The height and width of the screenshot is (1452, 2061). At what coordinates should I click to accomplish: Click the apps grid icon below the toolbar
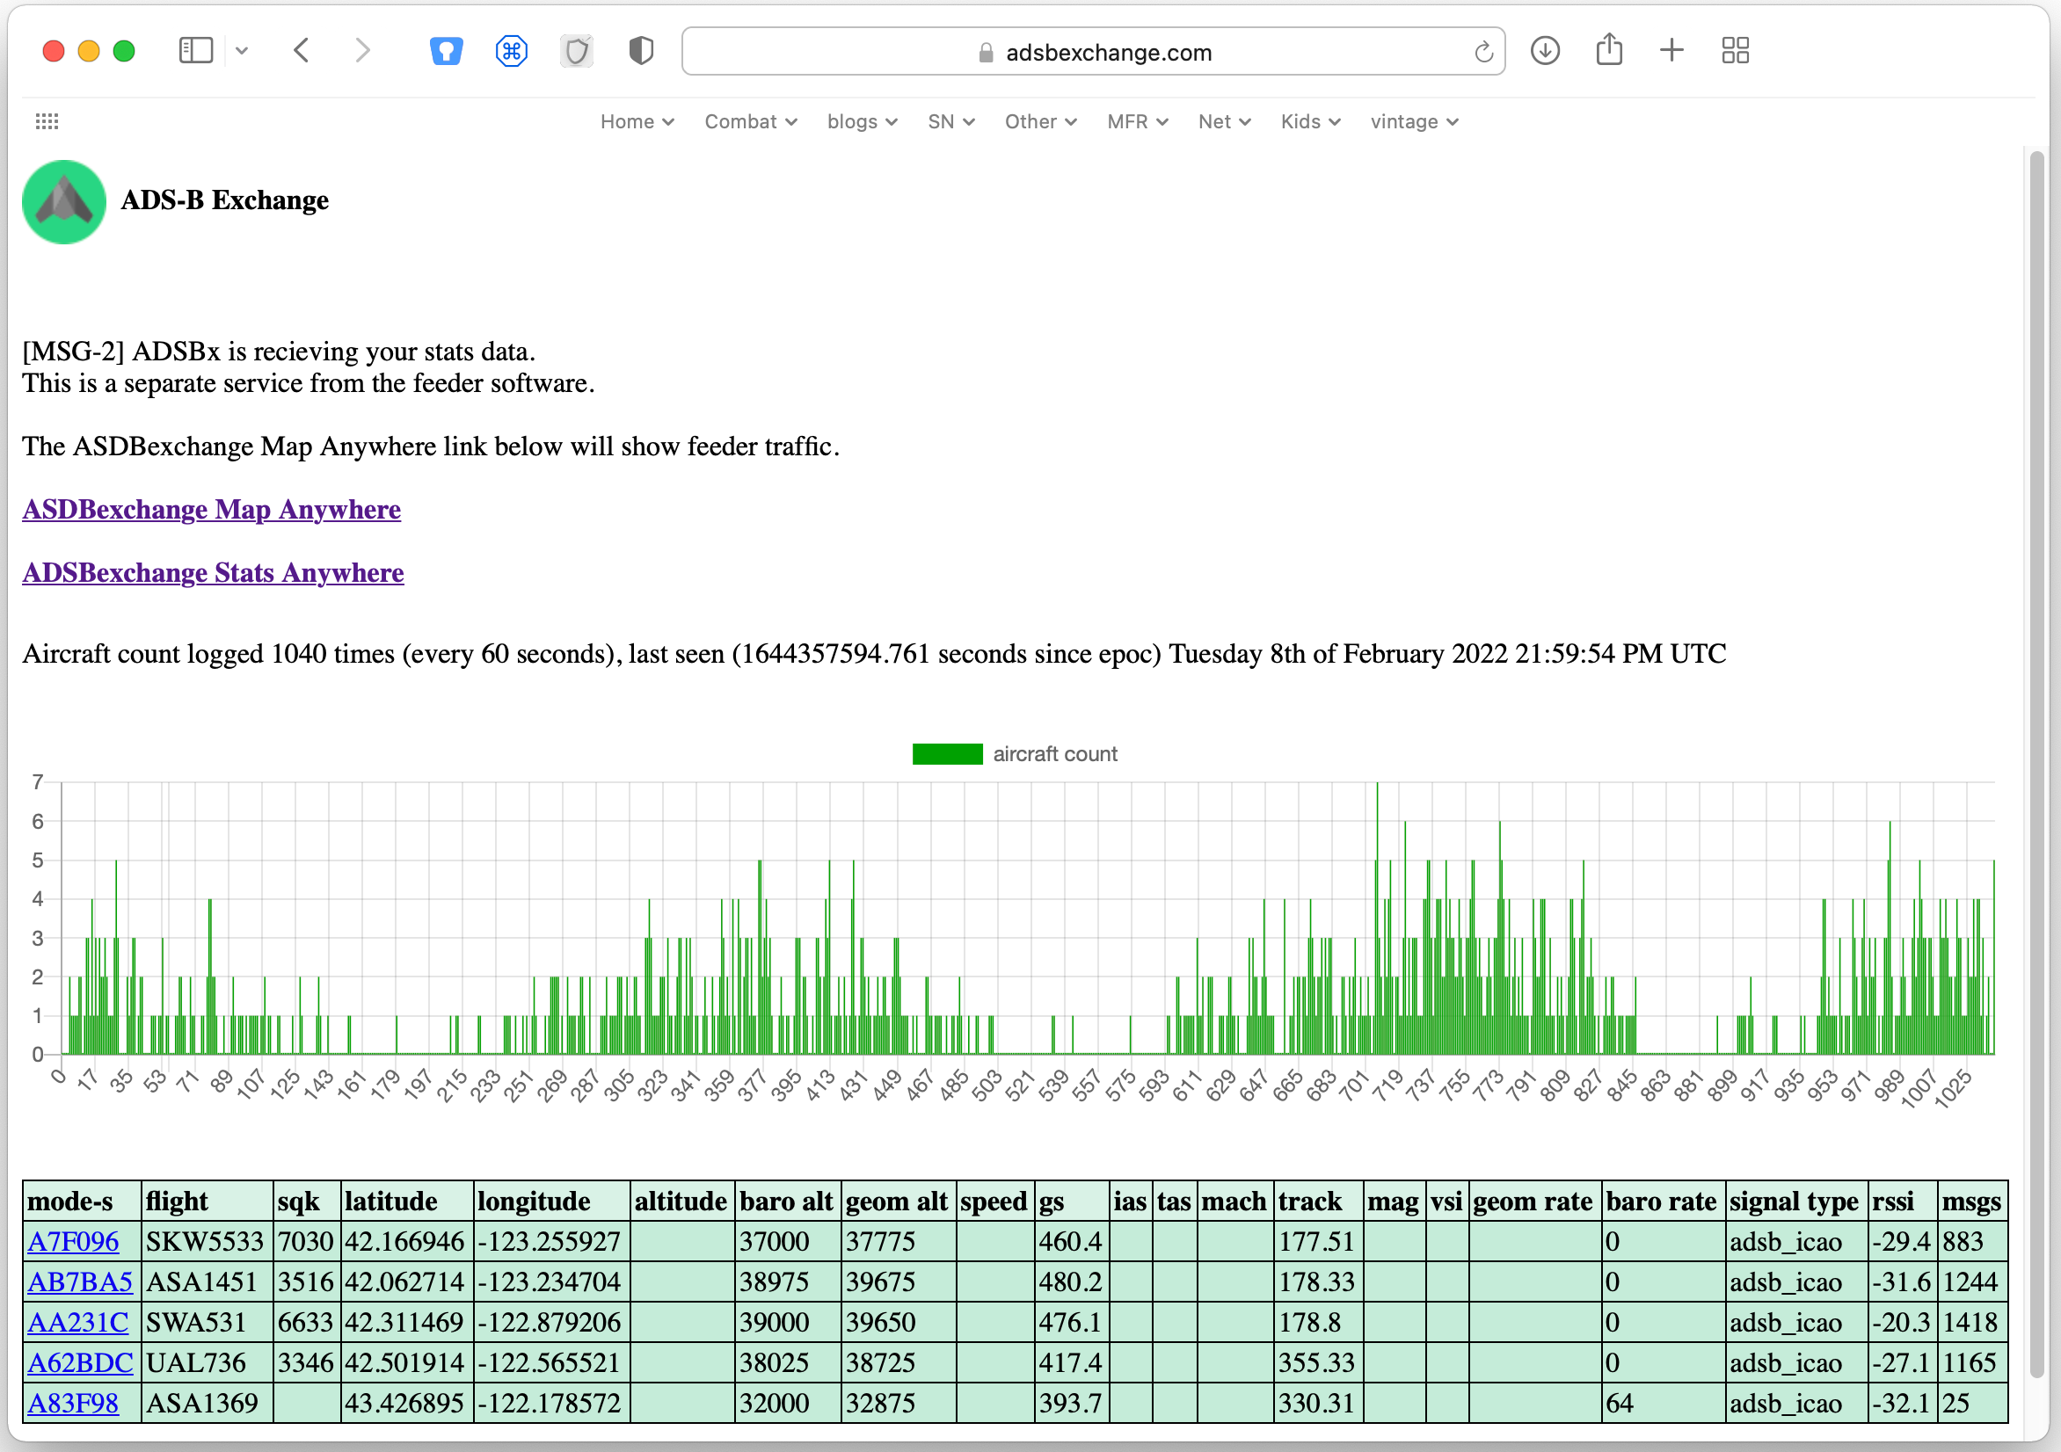tap(47, 121)
